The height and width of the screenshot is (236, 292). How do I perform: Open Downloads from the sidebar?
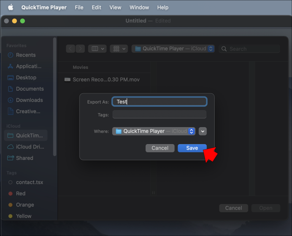tap(29, 100)
